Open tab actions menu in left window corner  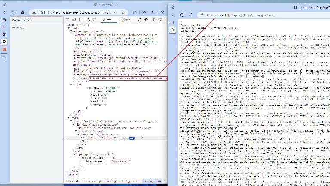pos(5,4)
